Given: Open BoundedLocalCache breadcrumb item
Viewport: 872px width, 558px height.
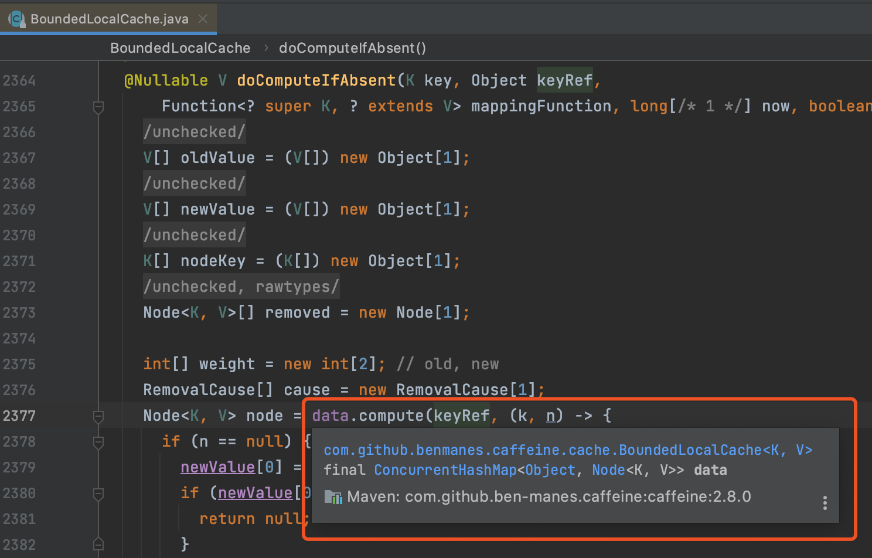Looking at the screenshot, I should tap(180, 48).
